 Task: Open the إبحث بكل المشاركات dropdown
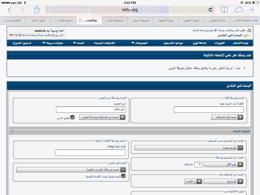click(227, 117)
